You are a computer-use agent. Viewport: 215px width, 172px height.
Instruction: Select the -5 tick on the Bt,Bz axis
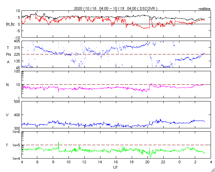click(x=18, y=31)
